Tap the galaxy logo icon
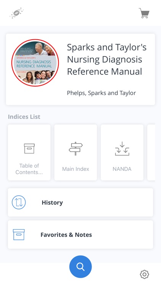This screenshot has height=286, width=161. [17, 13]
